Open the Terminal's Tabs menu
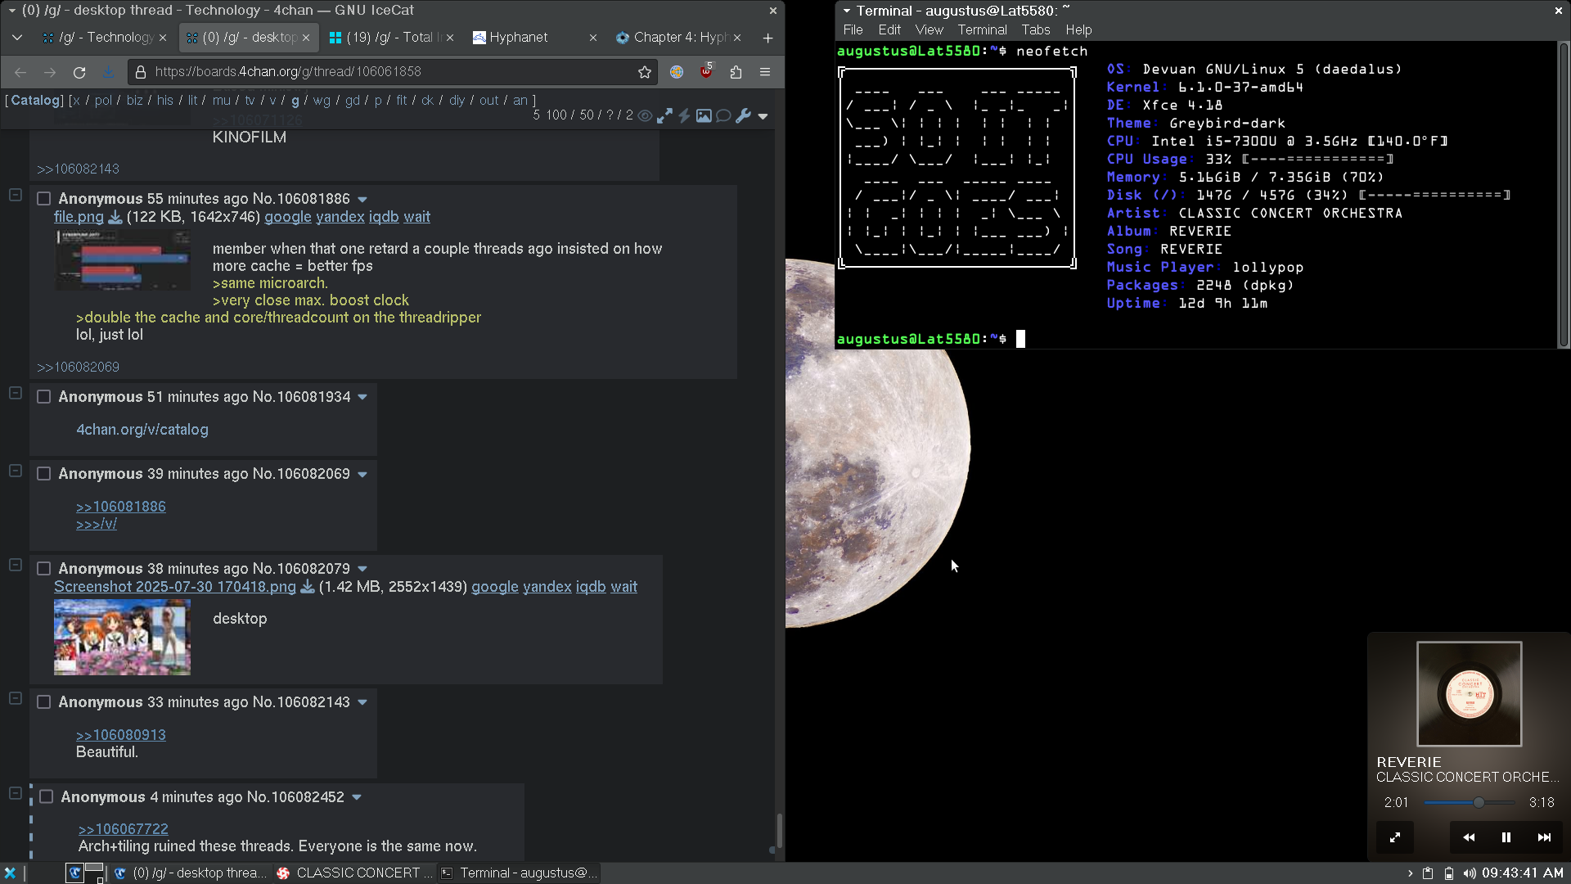This screenshot has height=884, width=1571. click(1035, 30)
